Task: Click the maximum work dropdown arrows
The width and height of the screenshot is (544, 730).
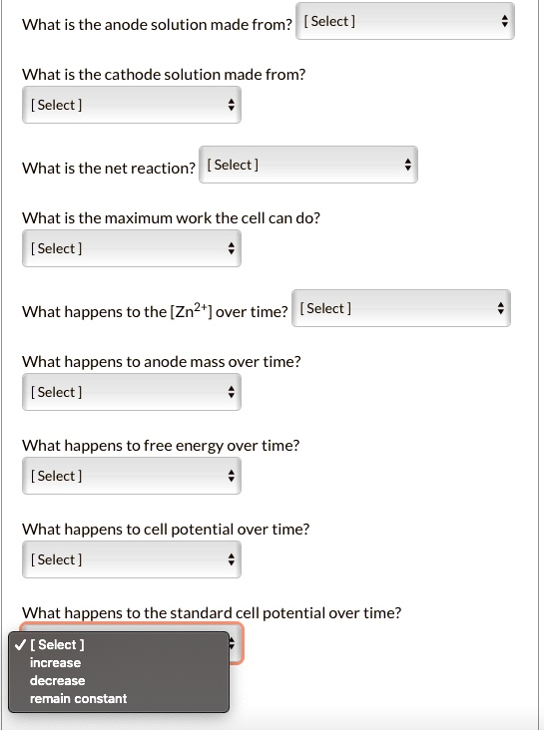Action: pyautogui.click(x=232, y=248)
